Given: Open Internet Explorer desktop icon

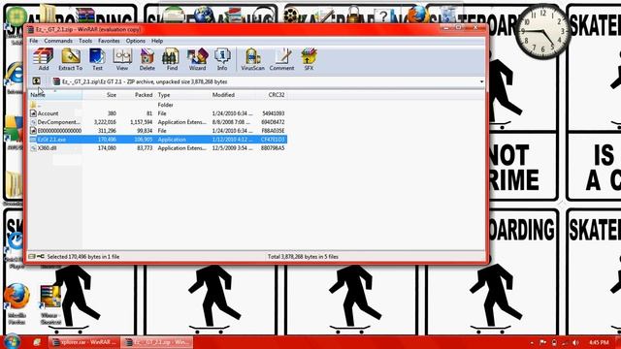Looking at the screenshot, I should (16, 78).
